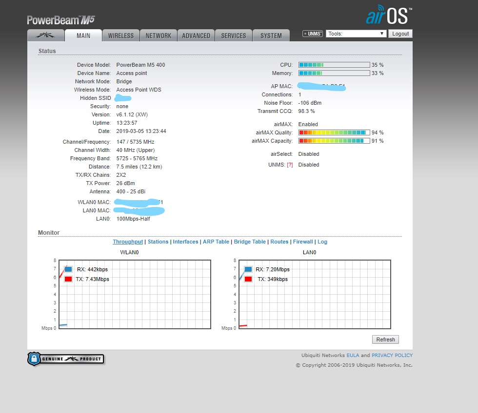Open the Interfaces monitor link

[185, 242]
